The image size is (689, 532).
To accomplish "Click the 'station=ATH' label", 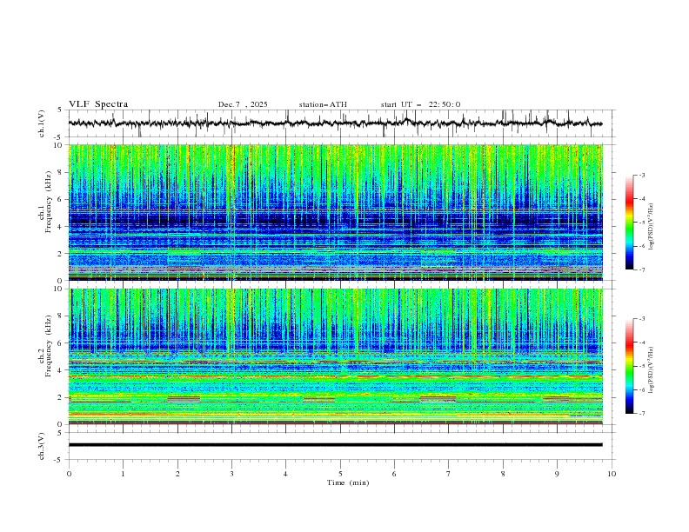I will pyautogui.click(x=323, y=104).
